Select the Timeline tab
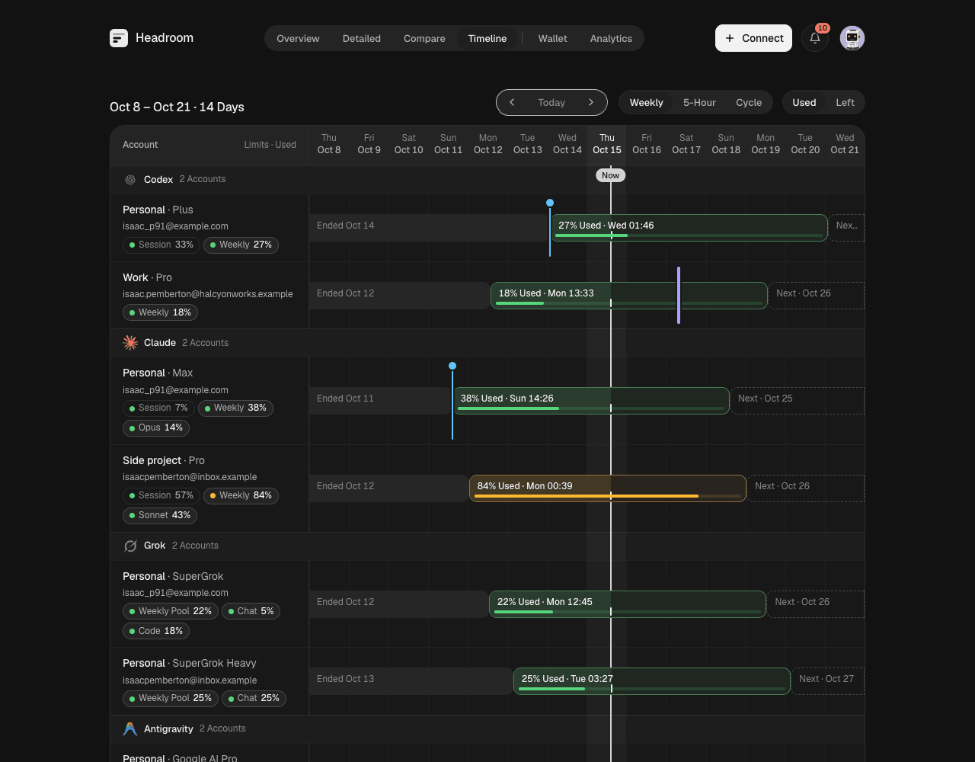This screenshot has width=975, height=762. coord(487,38)
